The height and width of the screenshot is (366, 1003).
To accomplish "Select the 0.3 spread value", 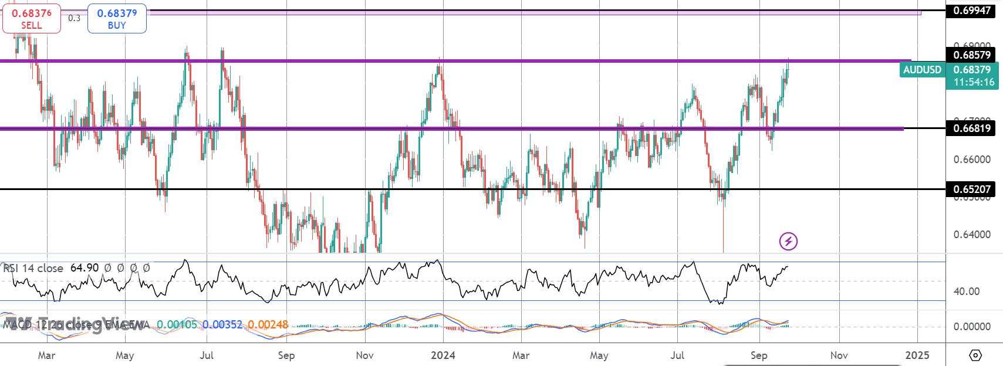I will coord(74,18).
